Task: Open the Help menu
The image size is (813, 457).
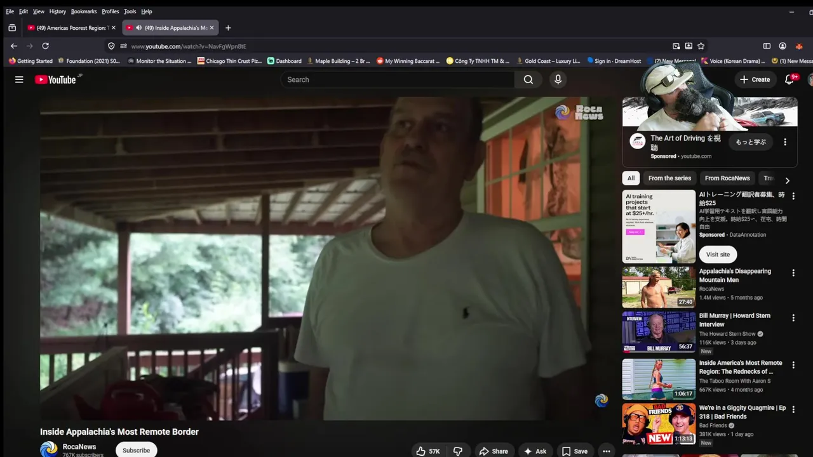Action: (147, 11)
